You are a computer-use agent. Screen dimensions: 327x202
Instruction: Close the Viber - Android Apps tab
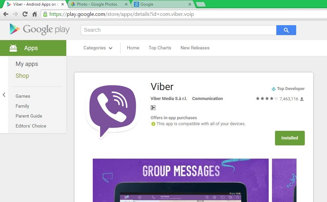click(63, 4)
